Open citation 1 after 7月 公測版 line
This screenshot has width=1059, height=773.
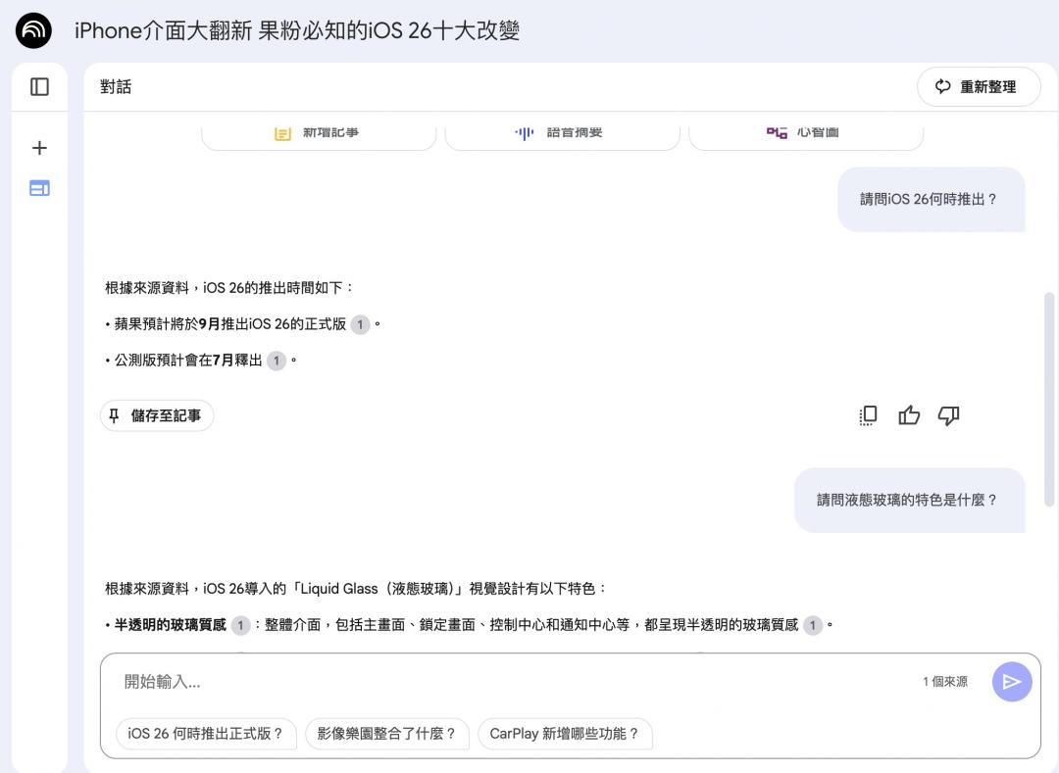point(277,361)
